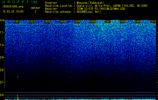Image resolution: width=158 pixels, height=100 pixels.
Task: Click the tall yellow spike in the signal level graph
Action: point(17,97)
